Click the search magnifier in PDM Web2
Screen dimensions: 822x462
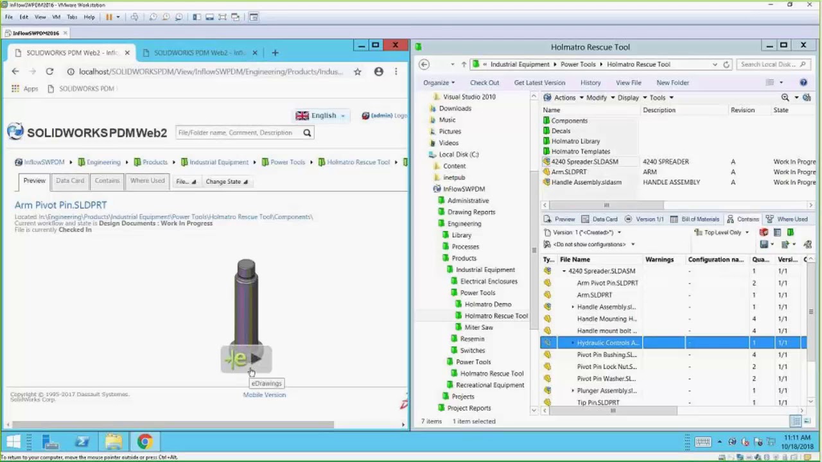307,133
